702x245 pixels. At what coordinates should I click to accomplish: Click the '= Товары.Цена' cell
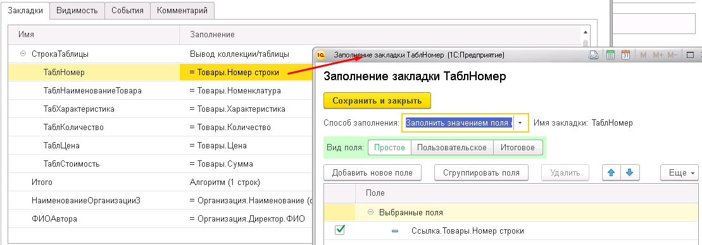click(x=246, y=145)
